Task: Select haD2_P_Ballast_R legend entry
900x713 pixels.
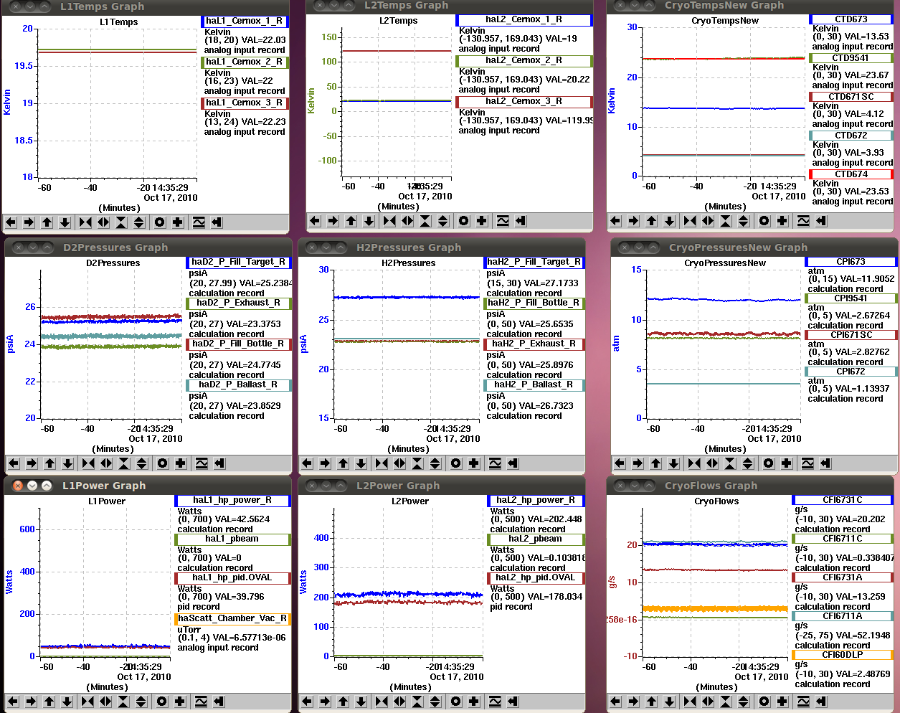Action: tap(239, 385)
